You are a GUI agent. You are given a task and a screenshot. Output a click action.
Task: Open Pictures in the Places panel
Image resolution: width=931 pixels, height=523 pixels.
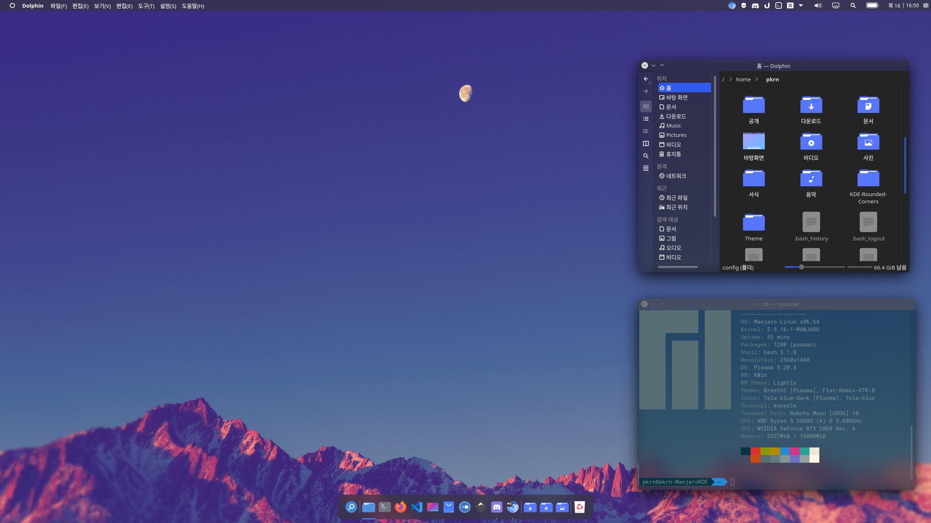[x=684, y=135]
